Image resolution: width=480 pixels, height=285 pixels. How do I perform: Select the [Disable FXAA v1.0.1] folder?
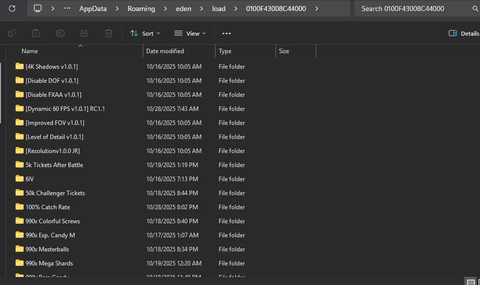tap(54, 95)
